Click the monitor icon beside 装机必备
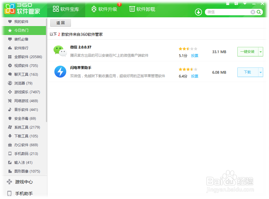Screen dimensions: 269x199 [x=10, y=39]
